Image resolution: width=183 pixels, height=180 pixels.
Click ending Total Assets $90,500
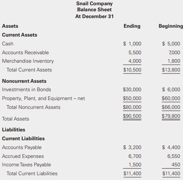click(132, 116)
